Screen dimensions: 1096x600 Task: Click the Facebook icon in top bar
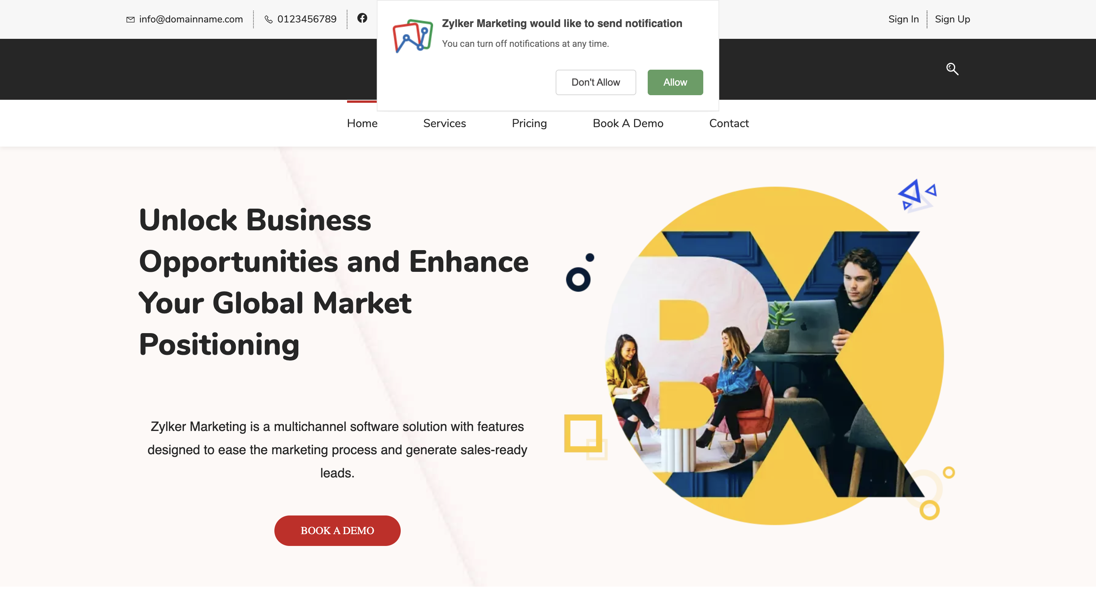click(x=362, y=18)
